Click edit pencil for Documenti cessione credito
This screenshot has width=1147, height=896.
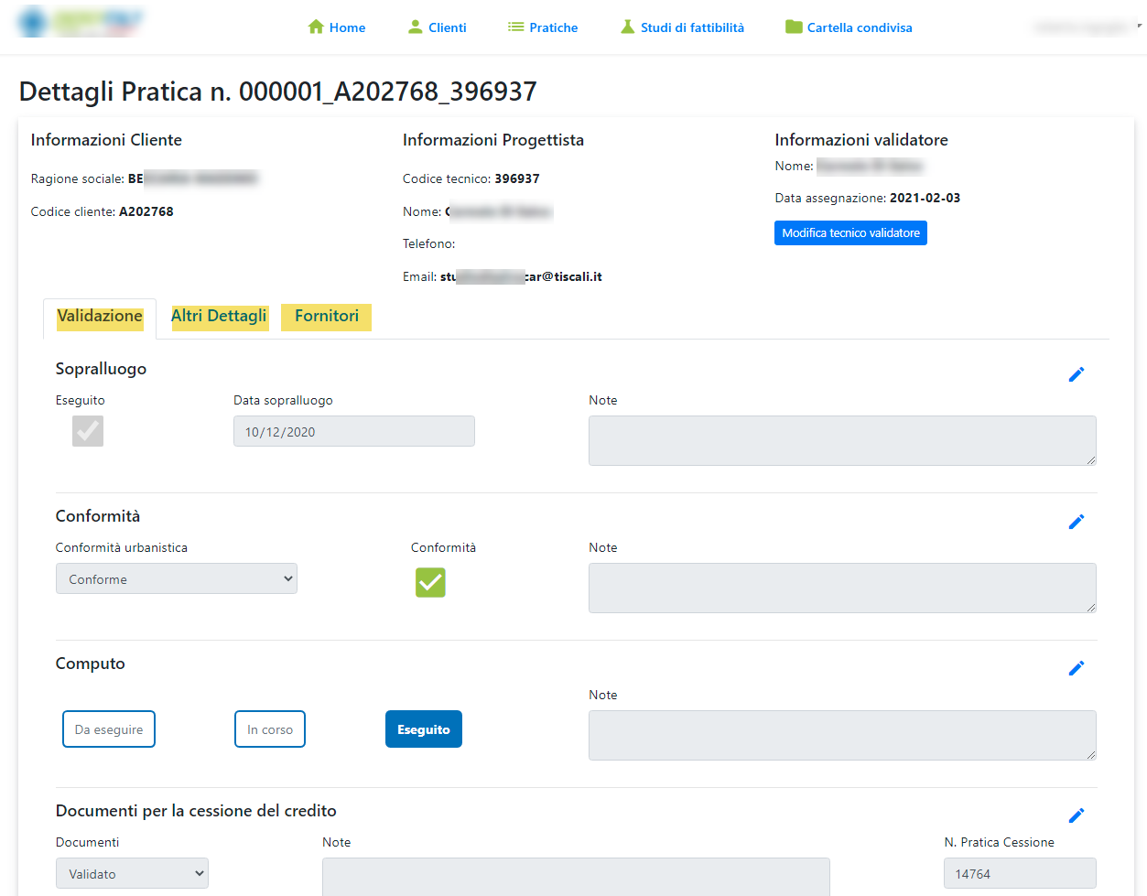click(1077, 815)
